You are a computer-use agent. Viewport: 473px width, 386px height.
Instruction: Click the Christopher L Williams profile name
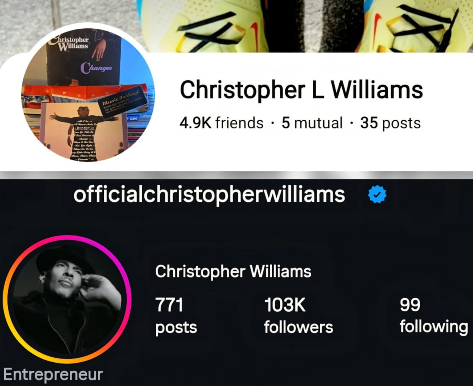(301, 90)
